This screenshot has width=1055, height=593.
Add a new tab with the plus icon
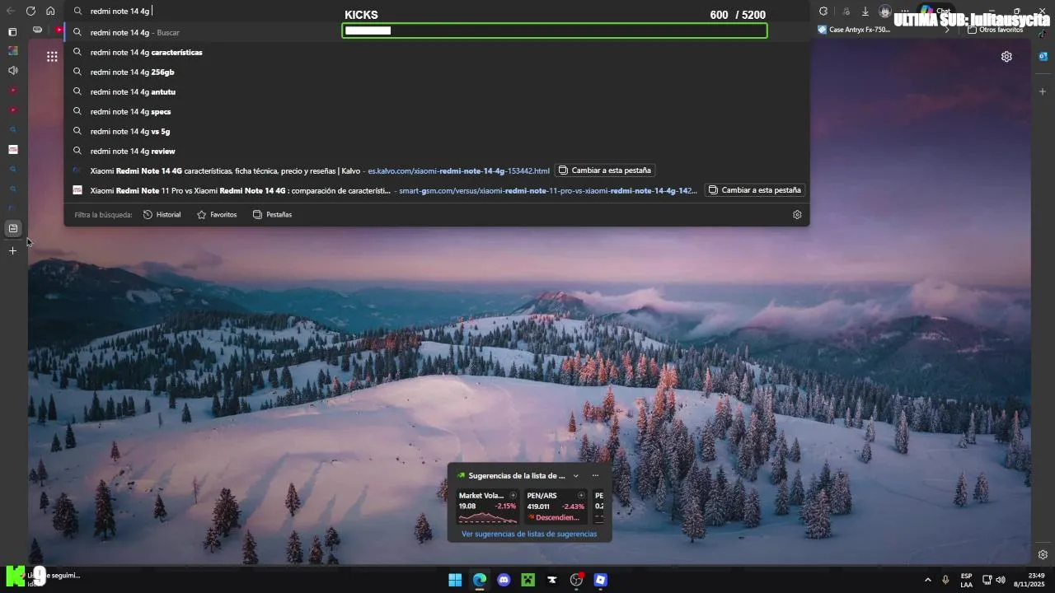coord(12,250)
